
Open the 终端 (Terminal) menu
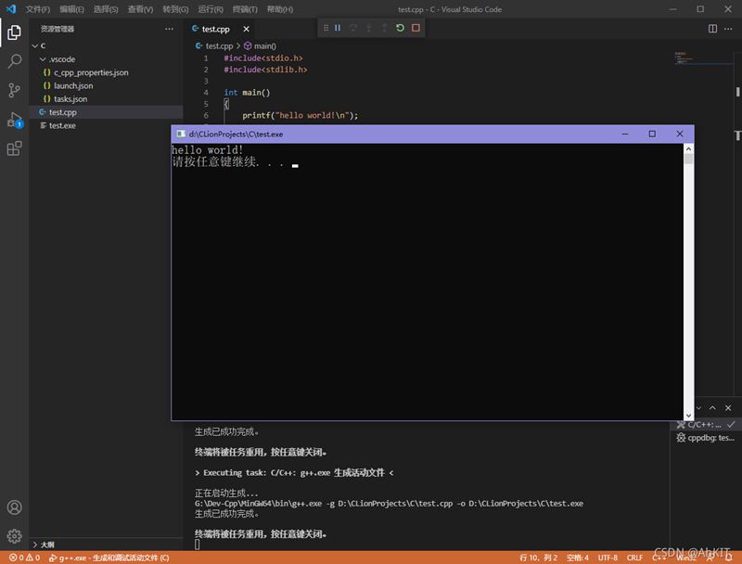click(247, 9)
